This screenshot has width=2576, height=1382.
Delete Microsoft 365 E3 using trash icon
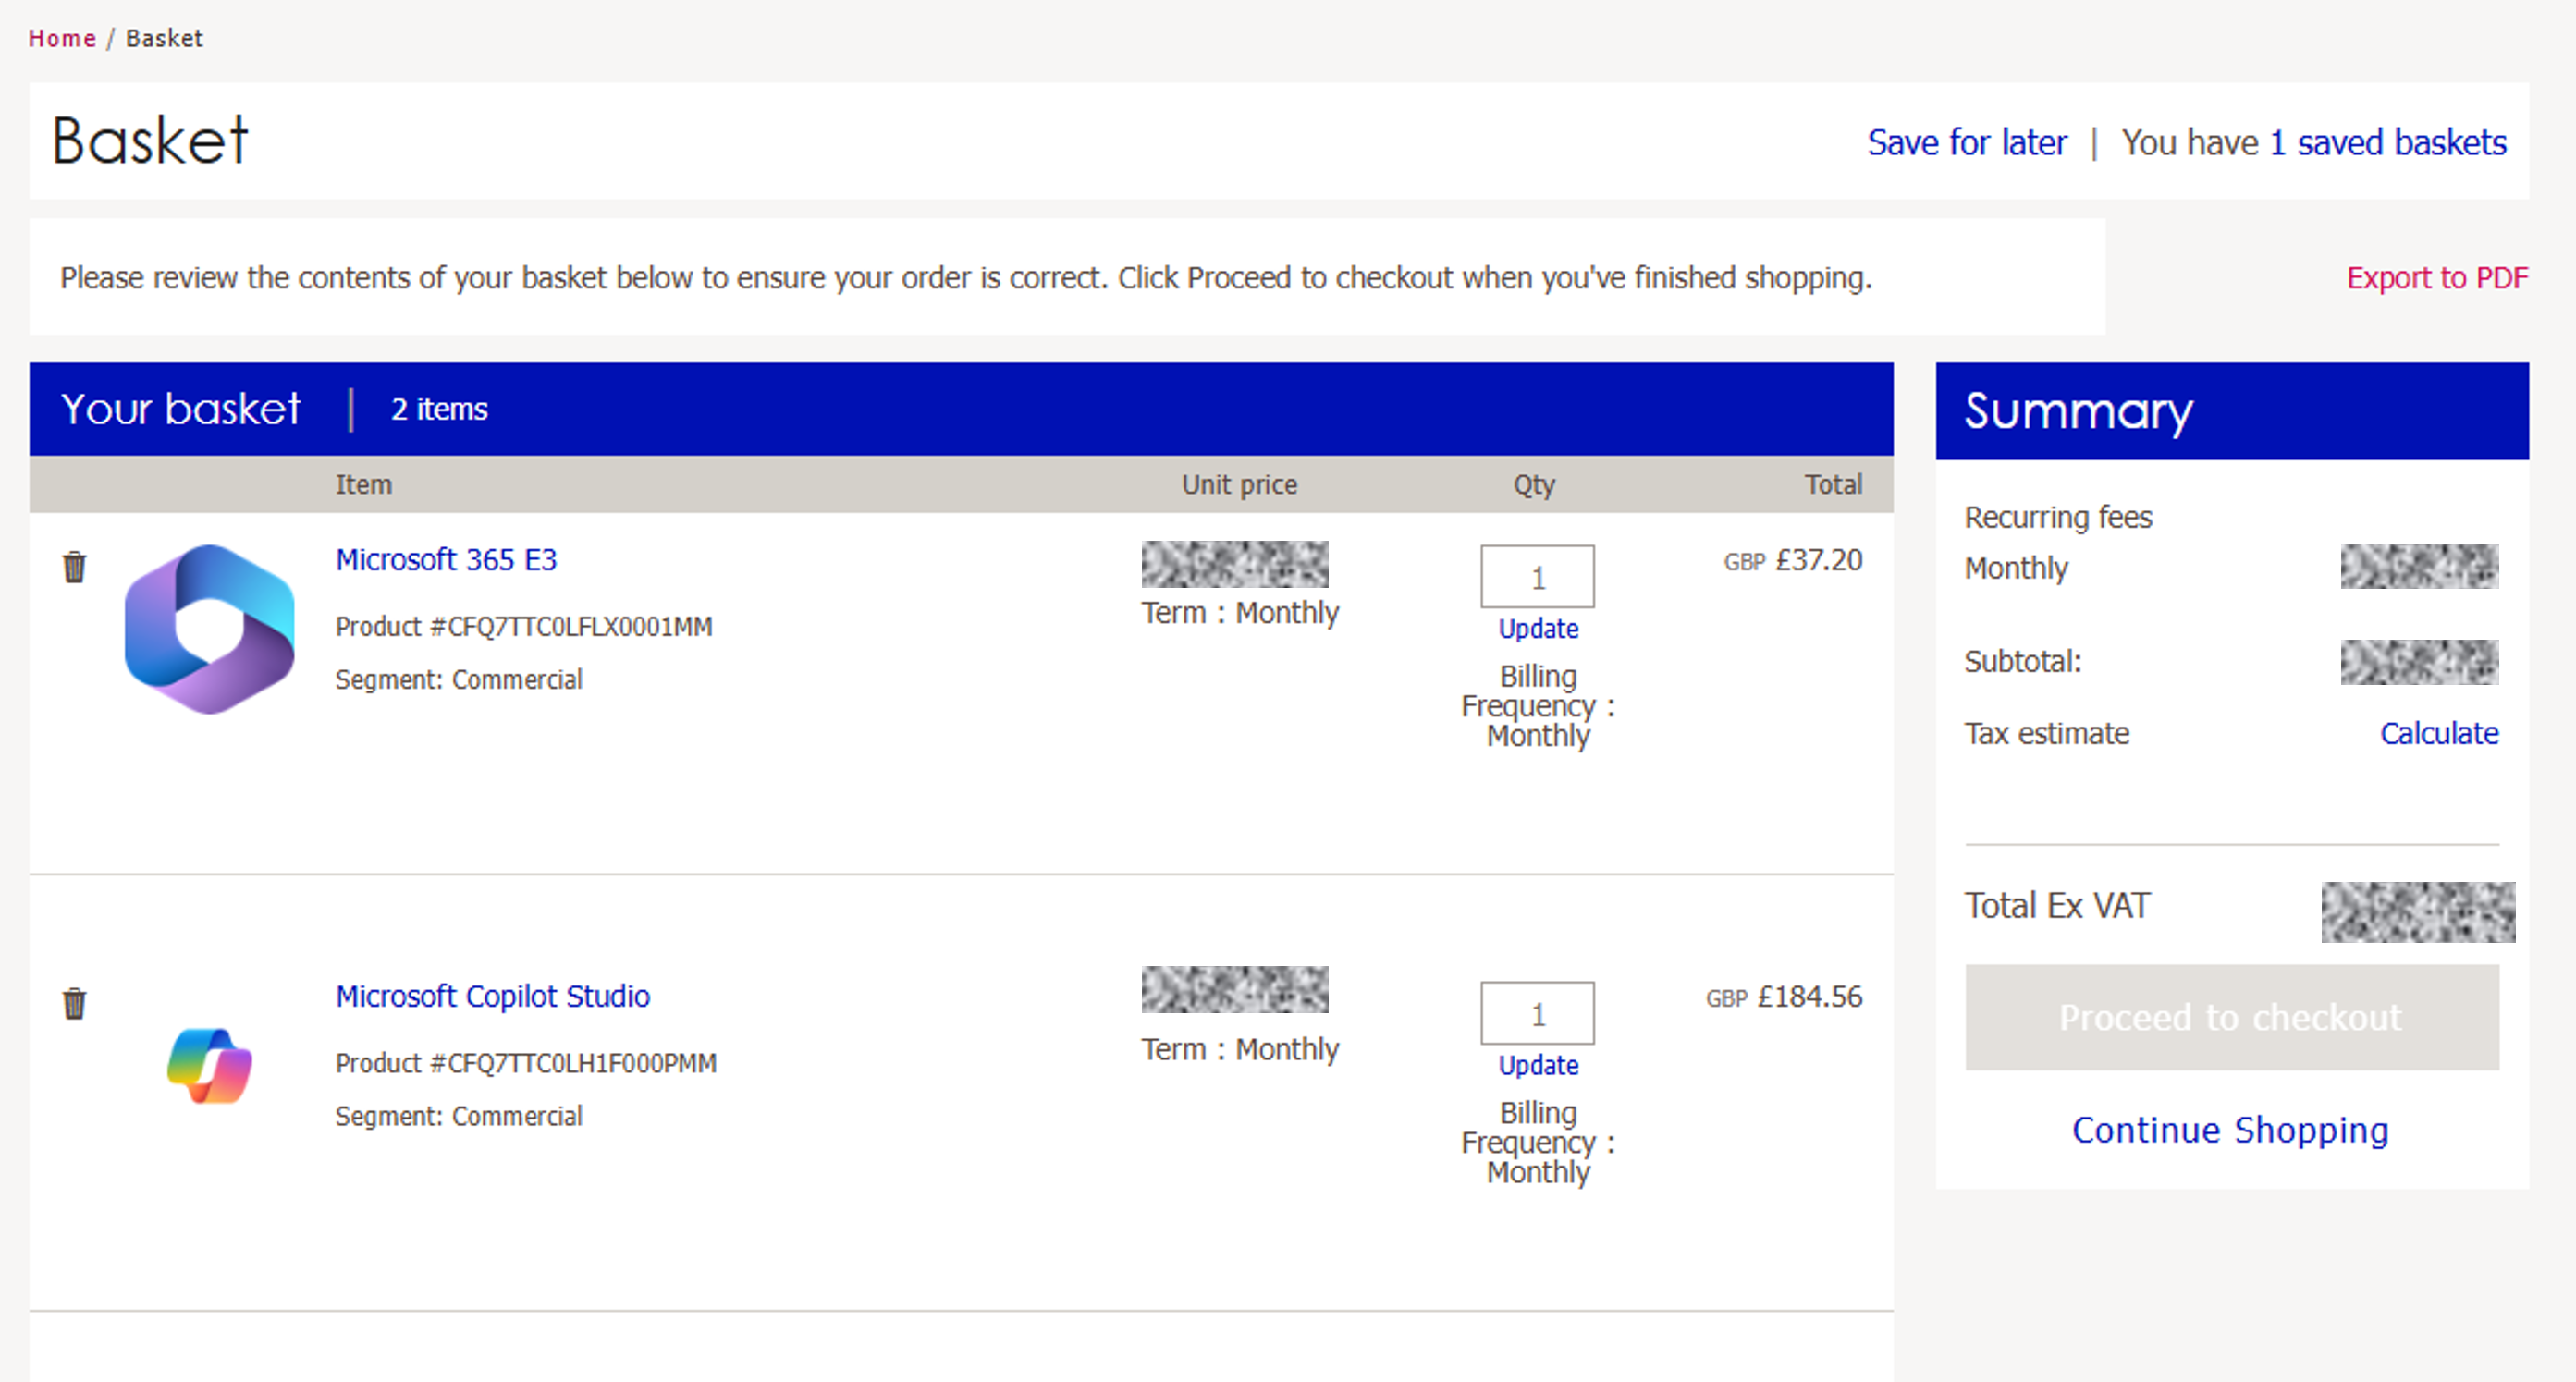pyautogui.click(x=74, y=567)
